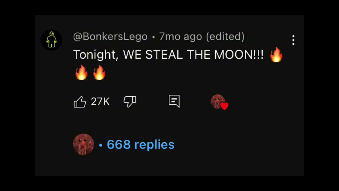339x191 pixels.
Task: Click the 7mo ago timestamp
Action: (180, 37)
